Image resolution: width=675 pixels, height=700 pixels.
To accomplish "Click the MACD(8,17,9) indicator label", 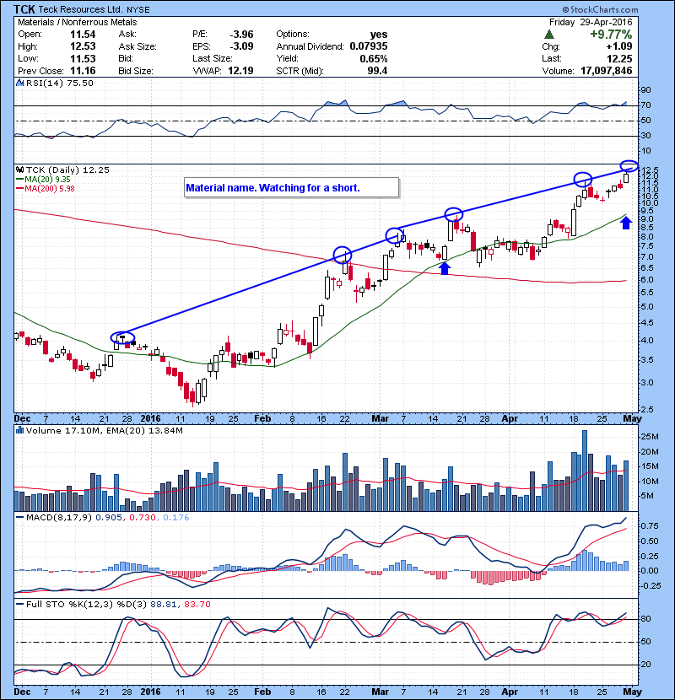I will click(x=59, y=518).
